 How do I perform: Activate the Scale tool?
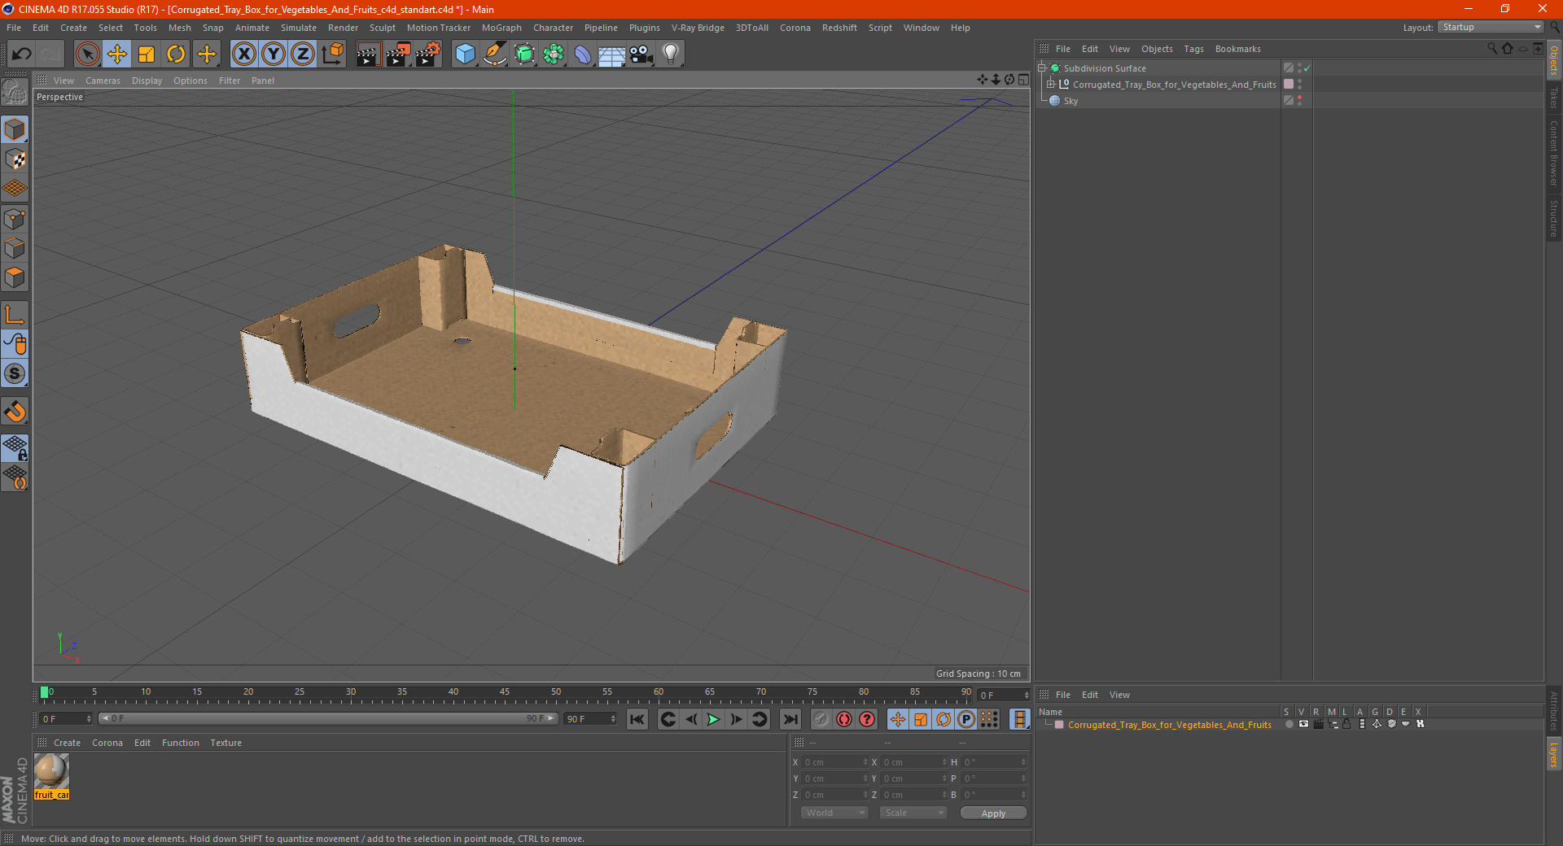click(x=147, y=55)
